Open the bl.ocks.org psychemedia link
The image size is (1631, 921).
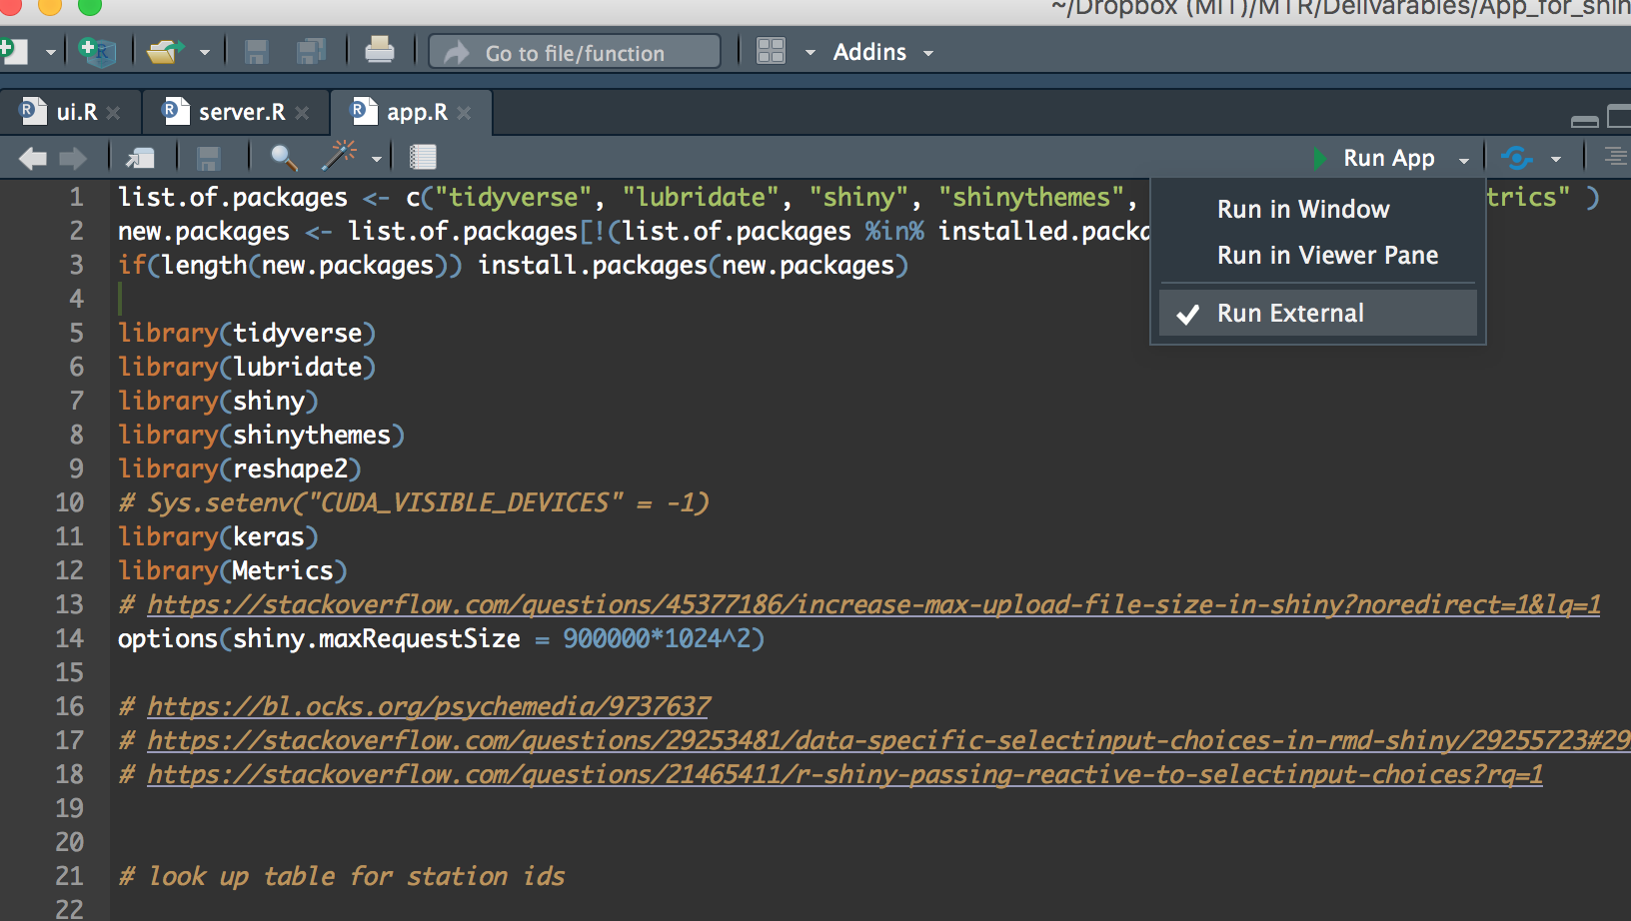[x=429, y=706]
